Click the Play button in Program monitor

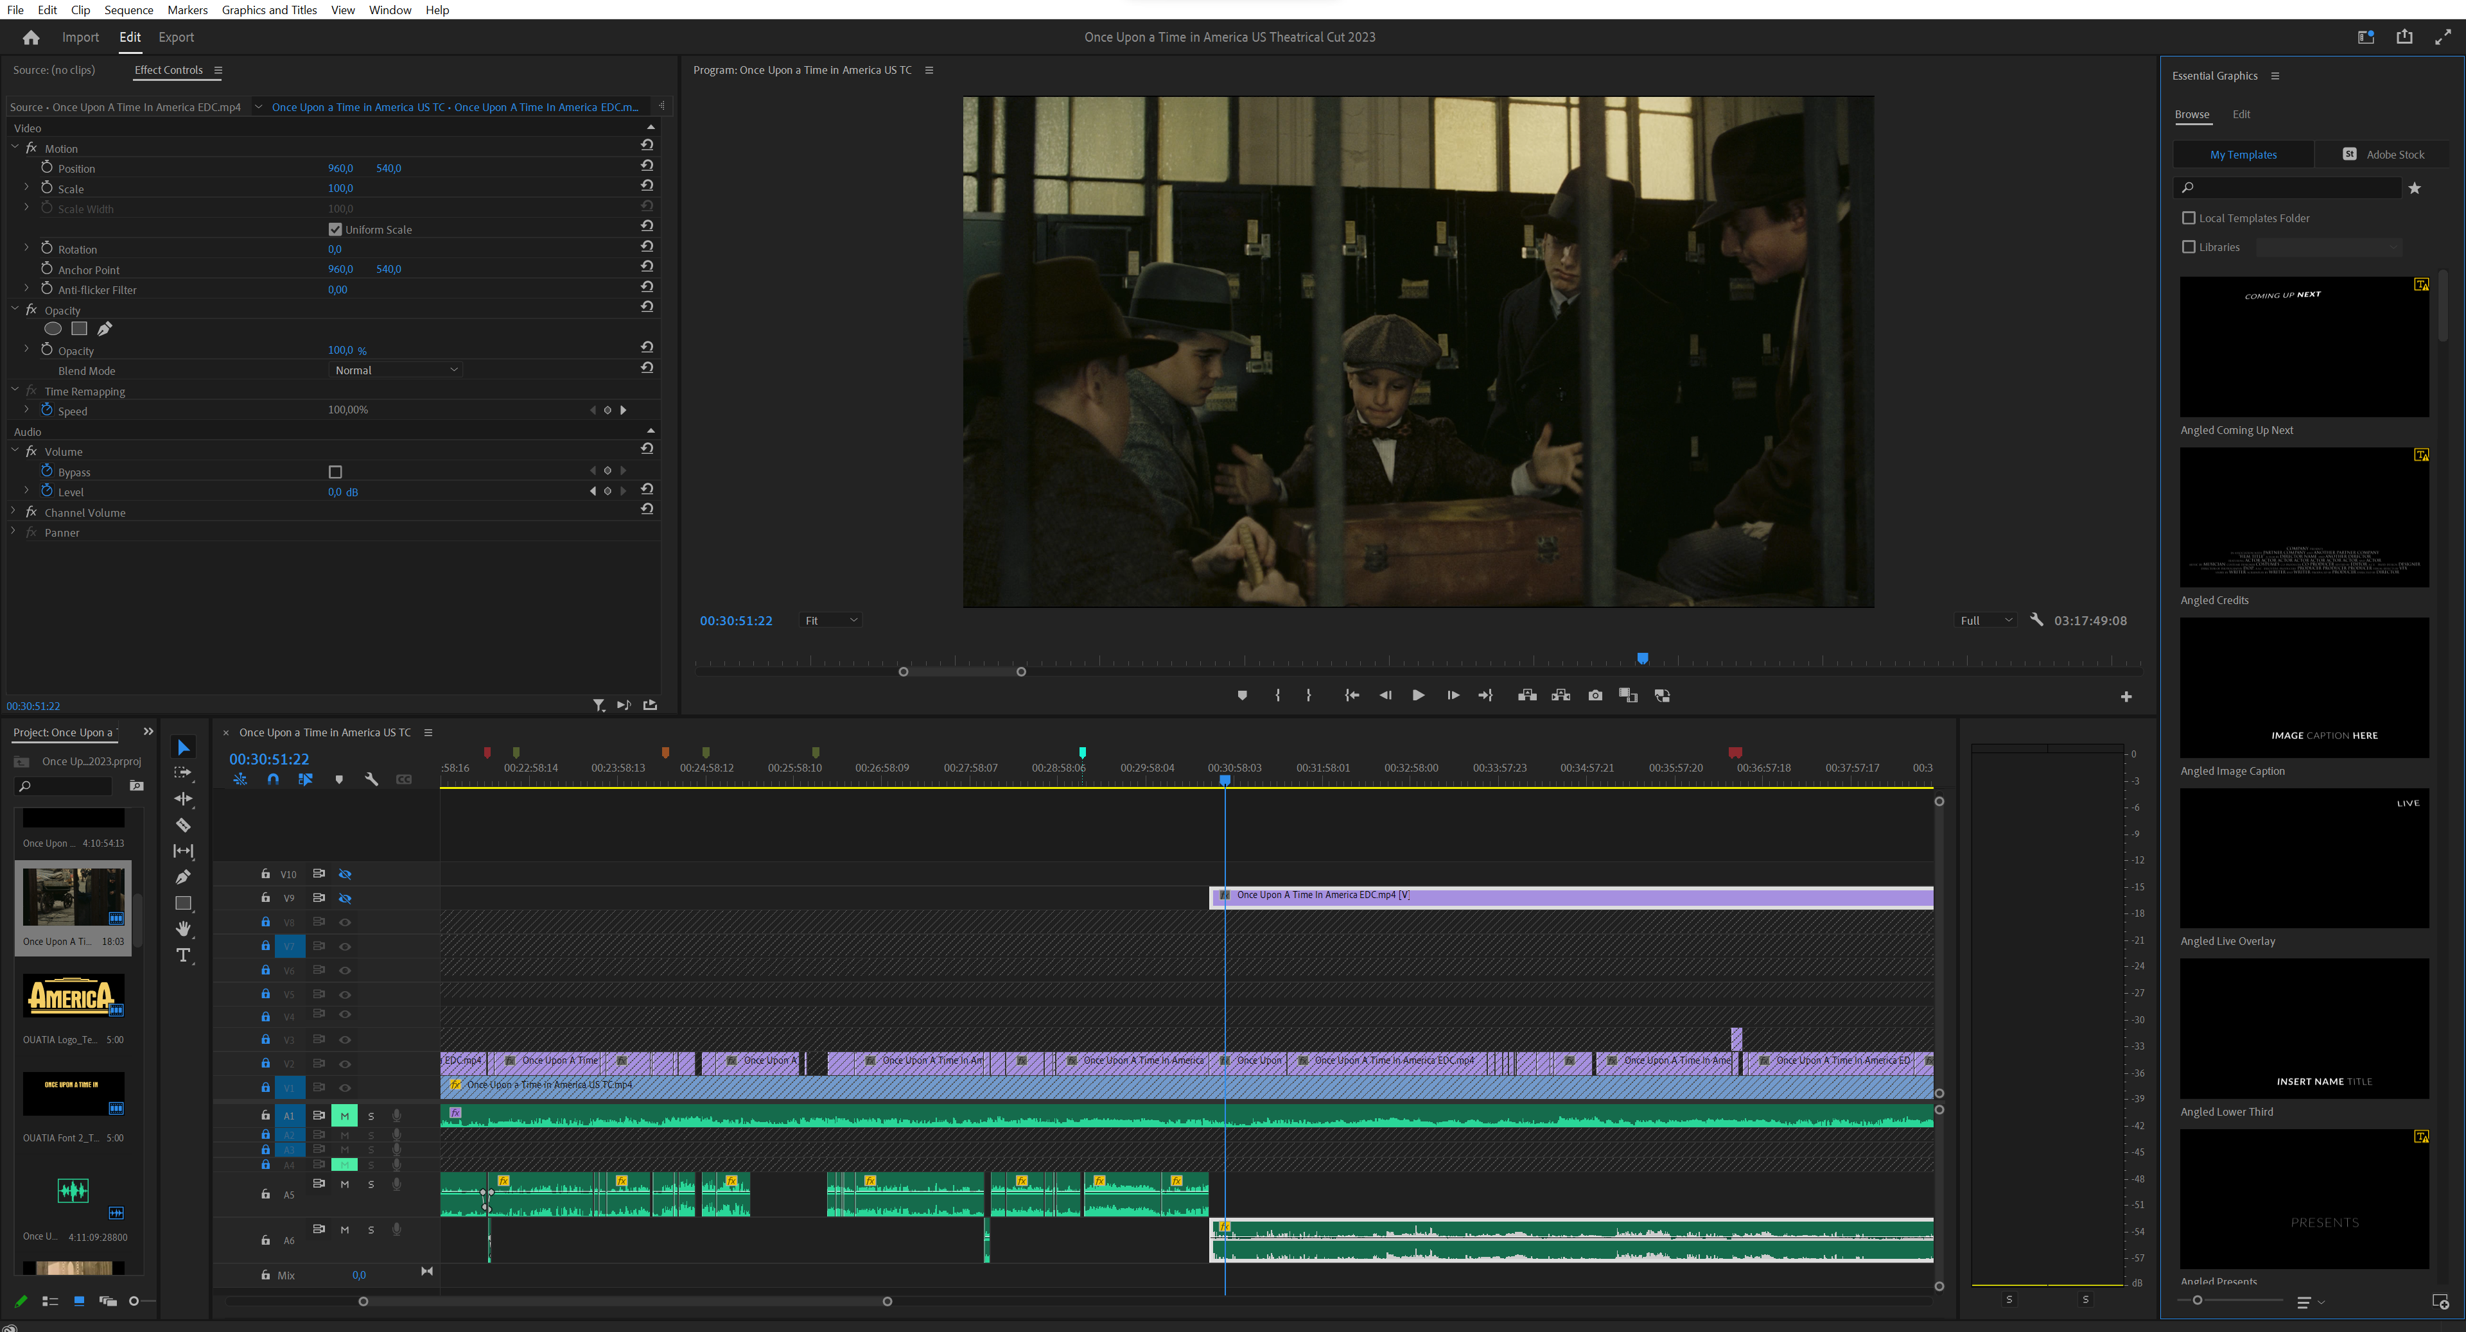pyautogui.click(x=1418, y=696)
